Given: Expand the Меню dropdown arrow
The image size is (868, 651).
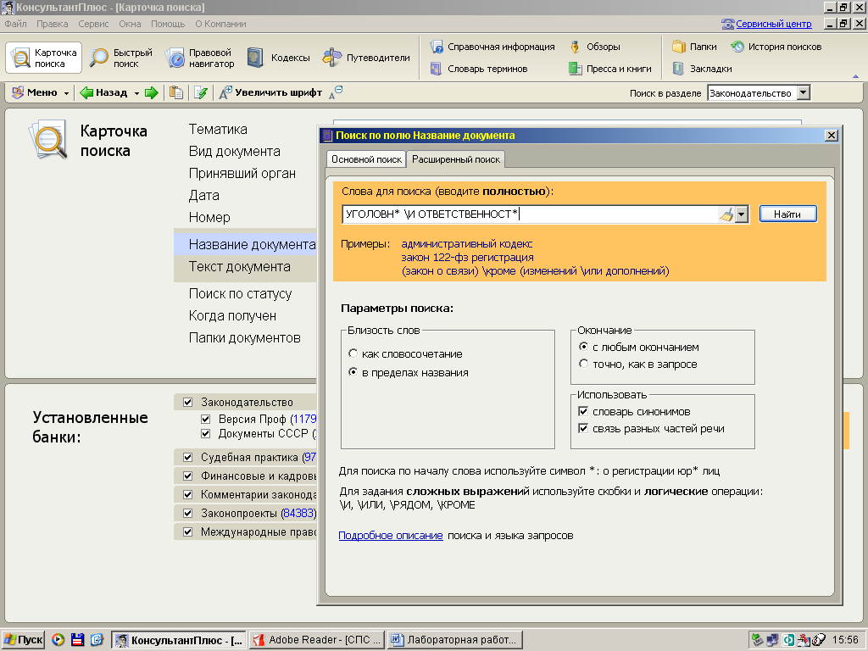Looking at the screenshot, I should [x=66, y=93].
